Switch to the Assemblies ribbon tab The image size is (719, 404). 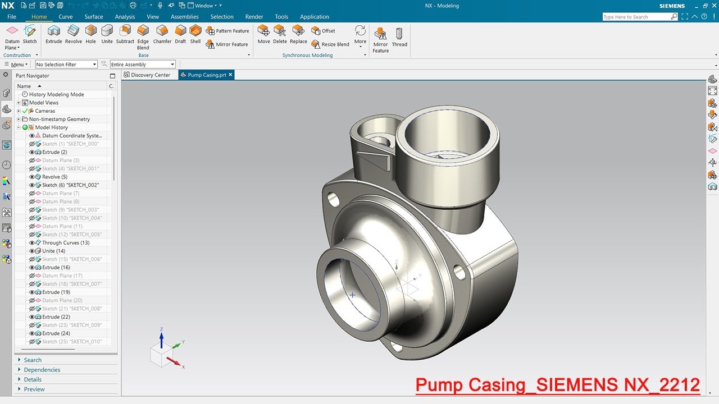[x=185, y=17]
